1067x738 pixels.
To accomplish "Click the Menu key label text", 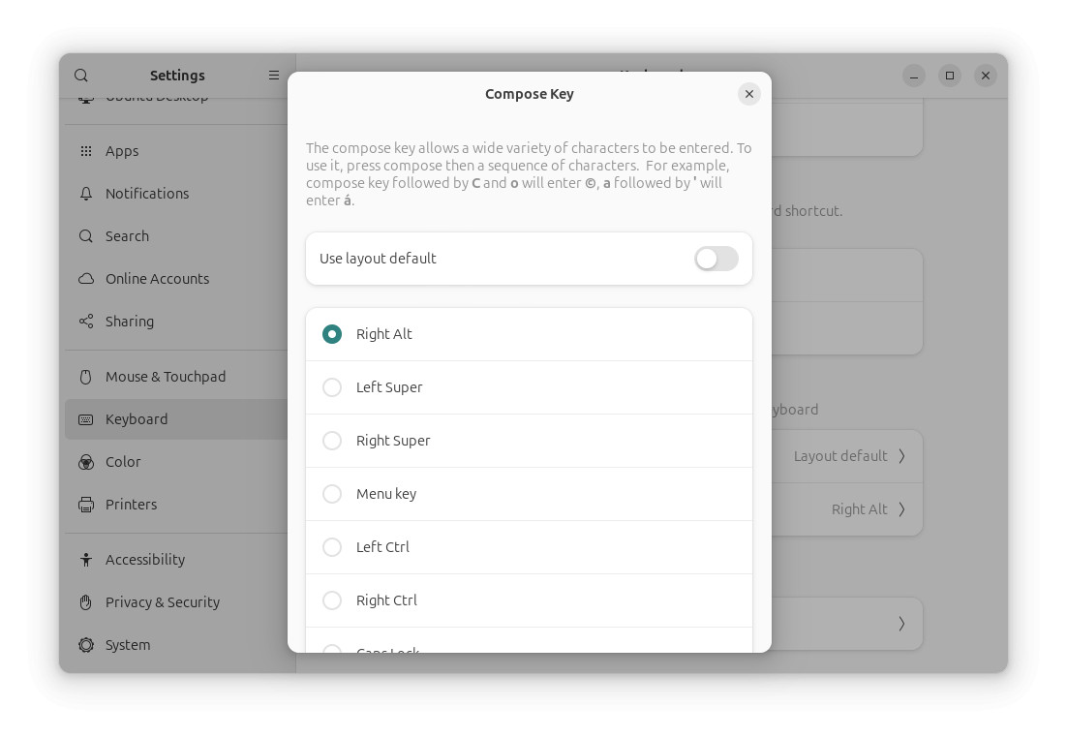I will 386,494.
